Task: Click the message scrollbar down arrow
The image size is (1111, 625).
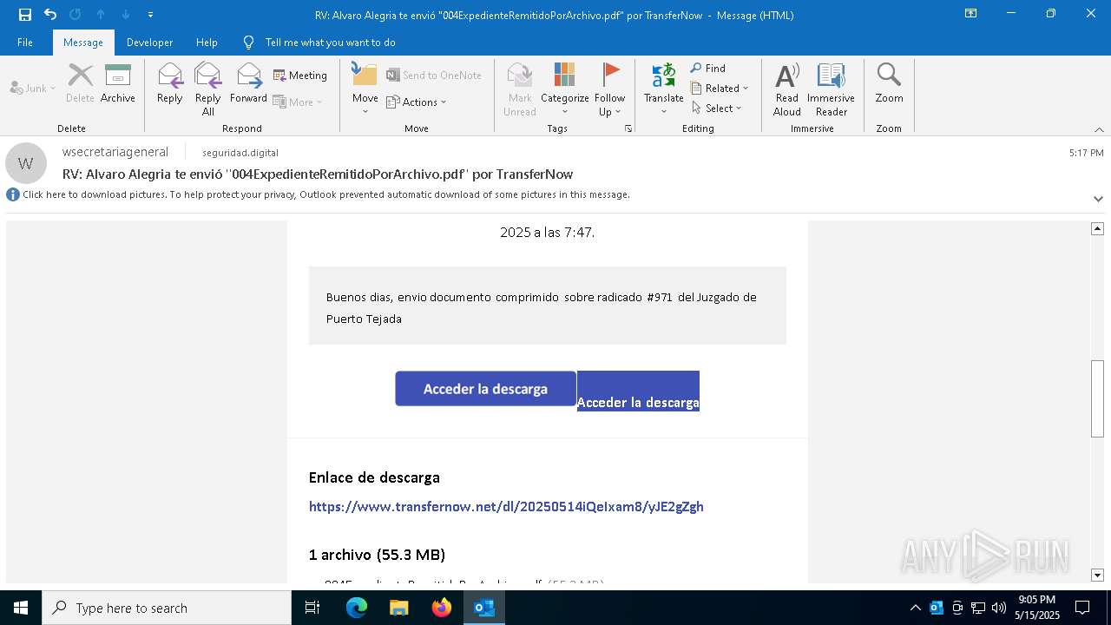Action: pos(1097,575)
